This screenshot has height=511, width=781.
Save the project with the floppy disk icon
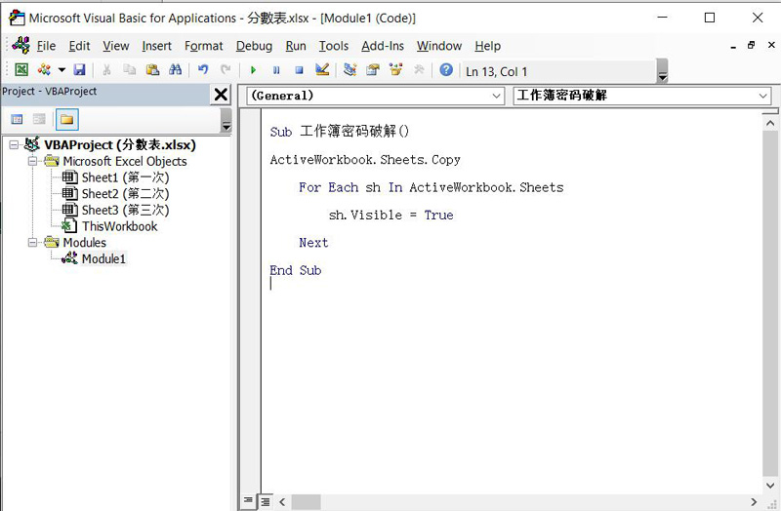click(79, 70)
